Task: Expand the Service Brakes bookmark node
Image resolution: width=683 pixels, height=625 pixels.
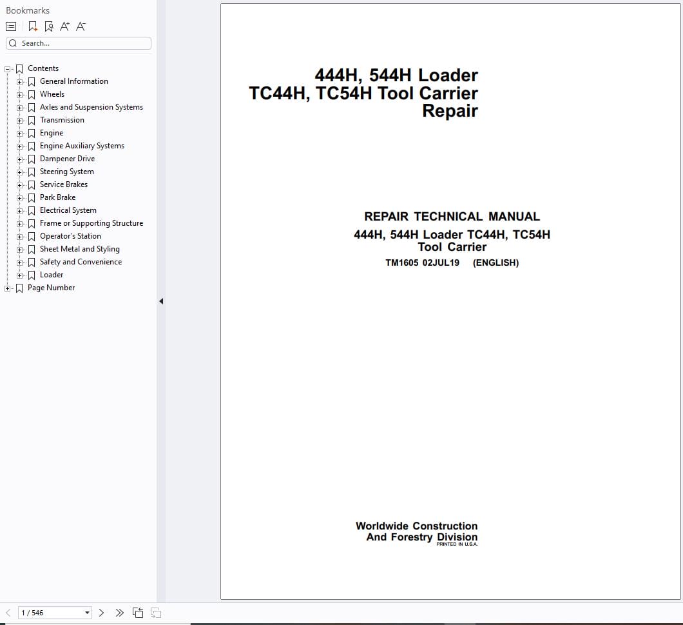Action: point(19,185)
